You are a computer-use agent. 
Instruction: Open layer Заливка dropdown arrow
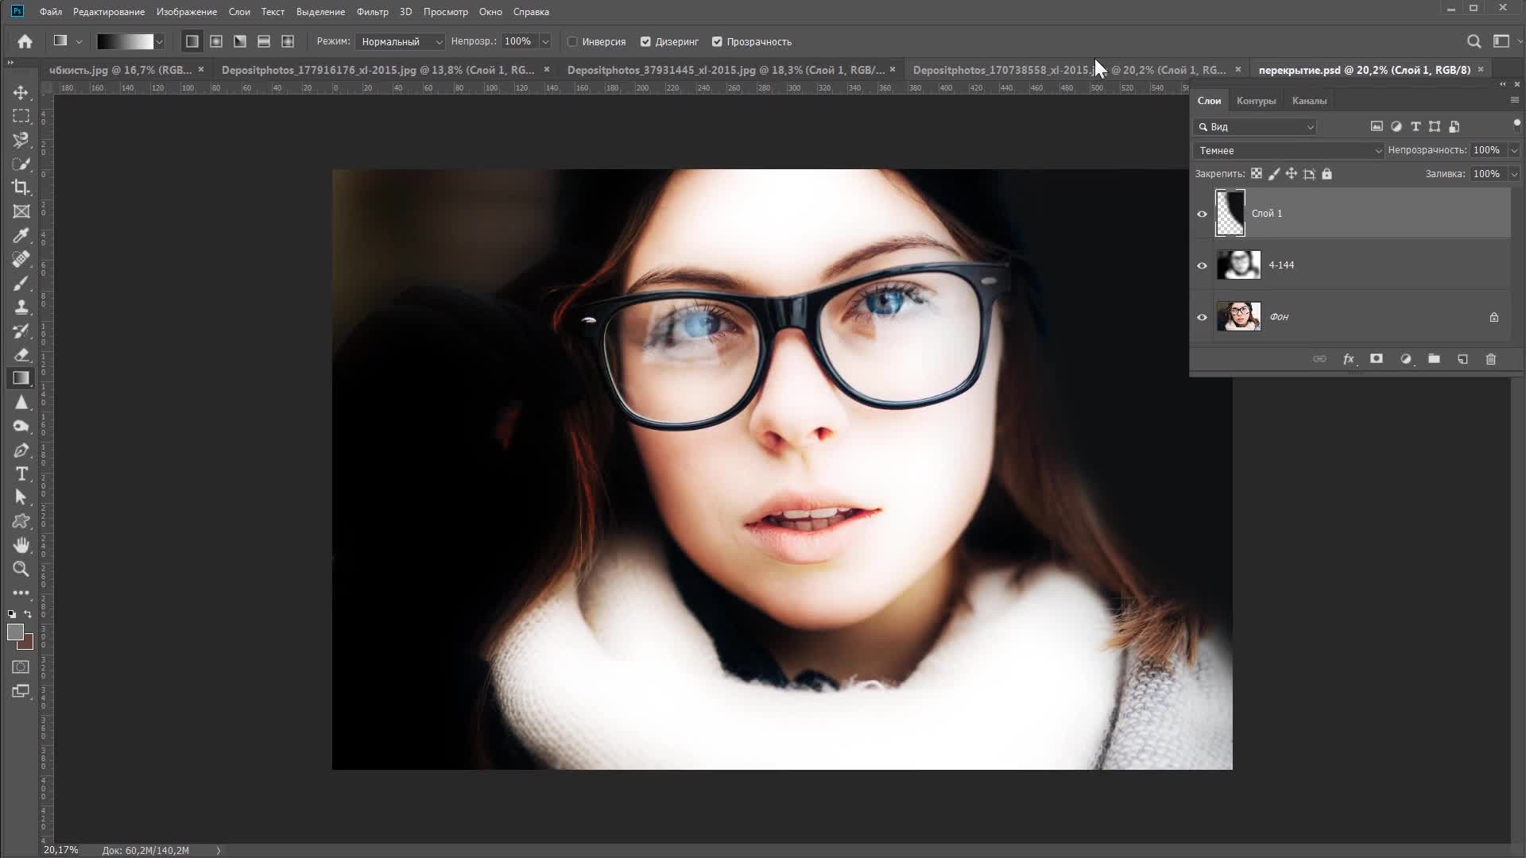pyautogui.click(x=1514, y=174)
